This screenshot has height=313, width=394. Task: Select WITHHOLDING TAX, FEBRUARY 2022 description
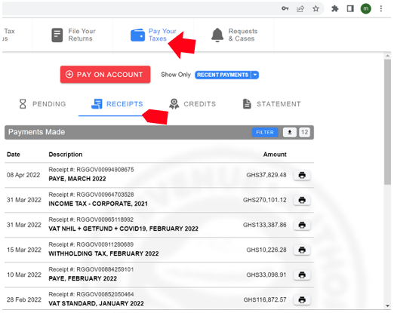[x=103, y=253]
